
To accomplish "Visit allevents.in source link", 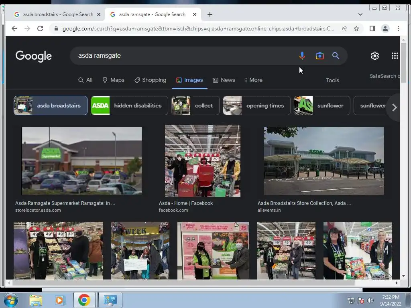I will pyautogui.click(x=269, y=210).
